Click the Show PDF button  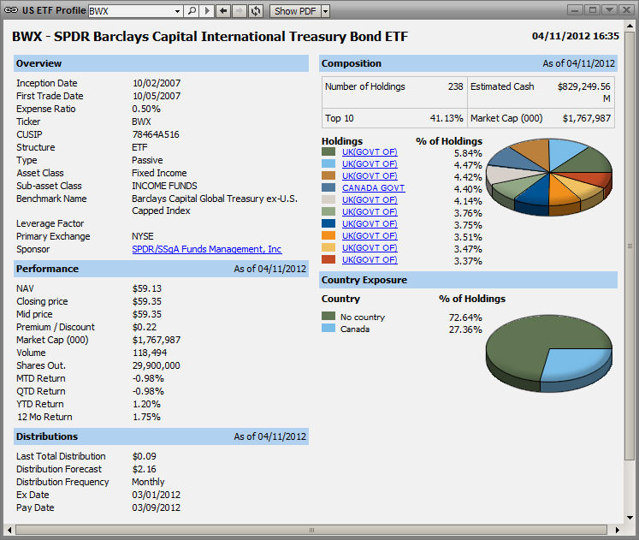295,11
